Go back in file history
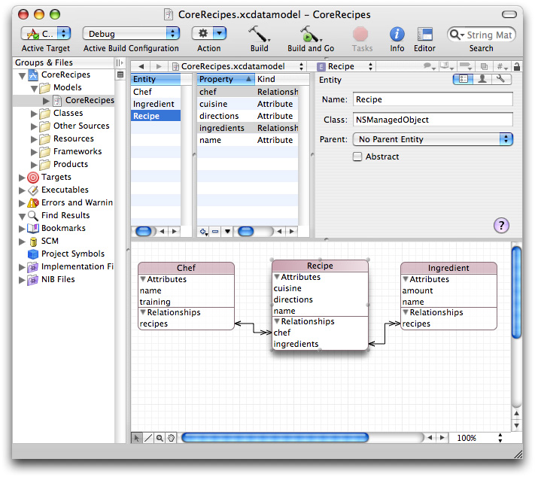This screenshot has width=535, height=477. coord(141,66)
